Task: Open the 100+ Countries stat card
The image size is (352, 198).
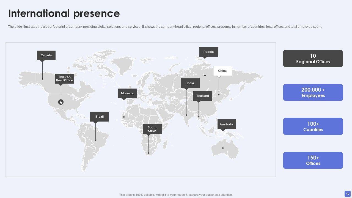Action: click(x=313, y=127)
